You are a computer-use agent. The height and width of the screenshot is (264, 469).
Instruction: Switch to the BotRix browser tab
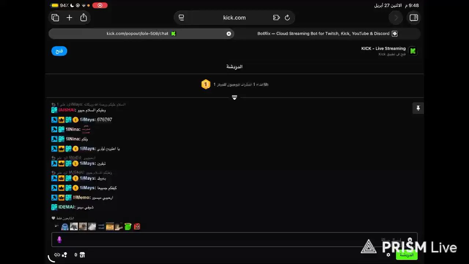click(327, 33)
